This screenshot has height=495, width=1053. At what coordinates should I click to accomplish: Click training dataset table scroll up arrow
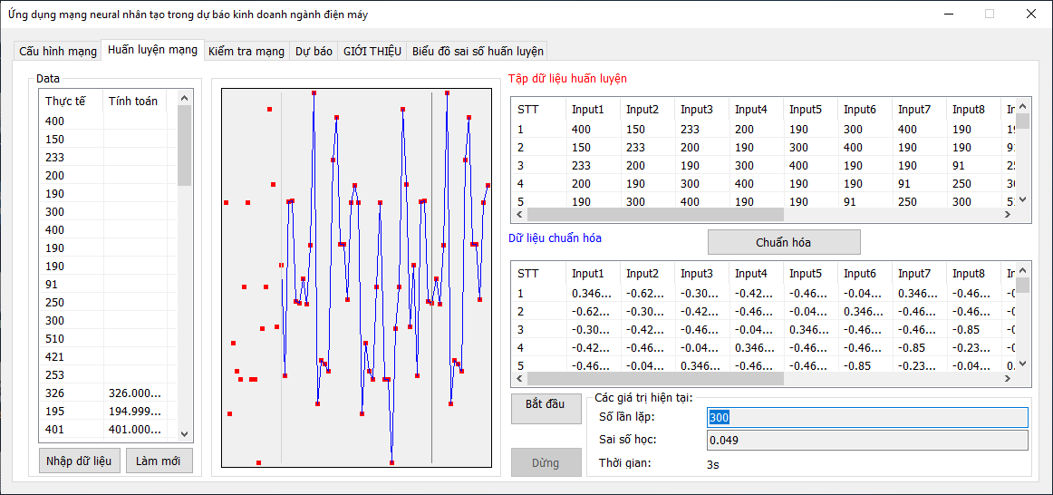click(1022, 107)
